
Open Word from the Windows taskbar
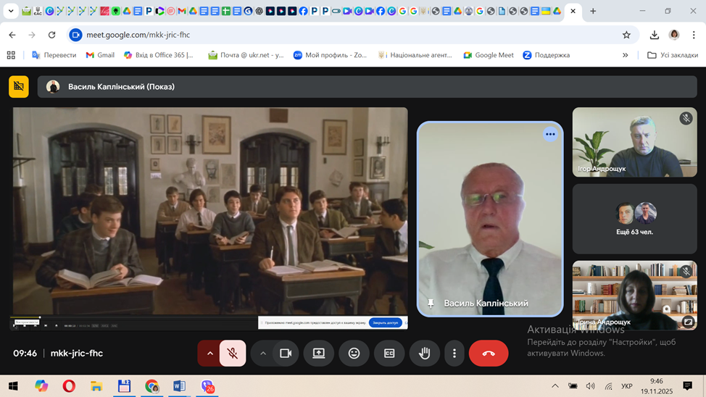179,386
